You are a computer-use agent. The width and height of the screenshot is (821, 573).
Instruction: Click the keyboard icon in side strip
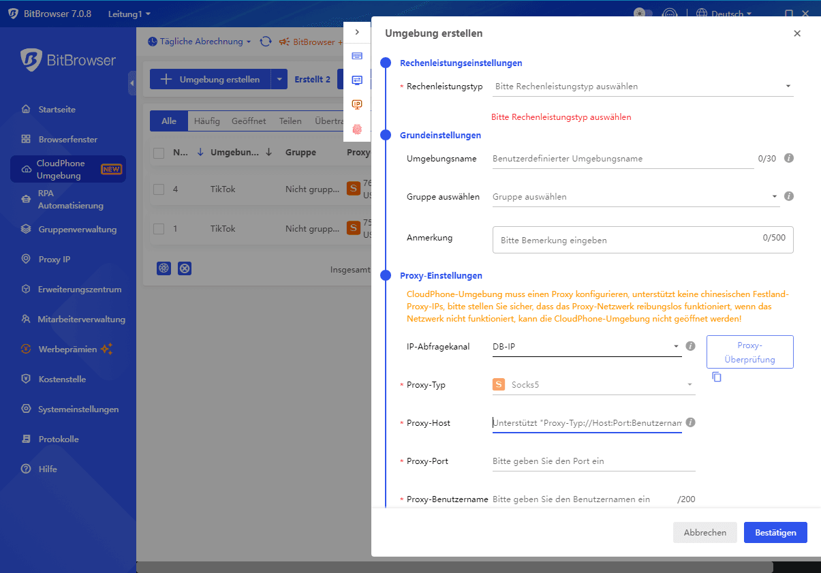click(x=357, y=56)
